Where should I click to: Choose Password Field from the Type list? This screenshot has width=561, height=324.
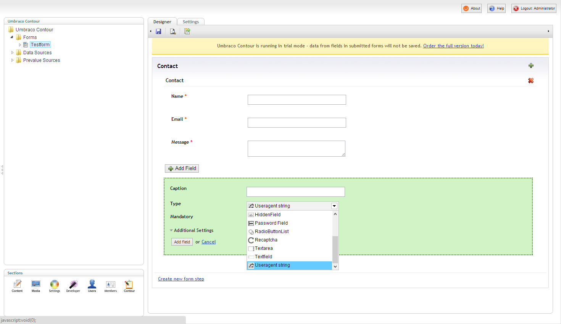[x=290, y=223]
